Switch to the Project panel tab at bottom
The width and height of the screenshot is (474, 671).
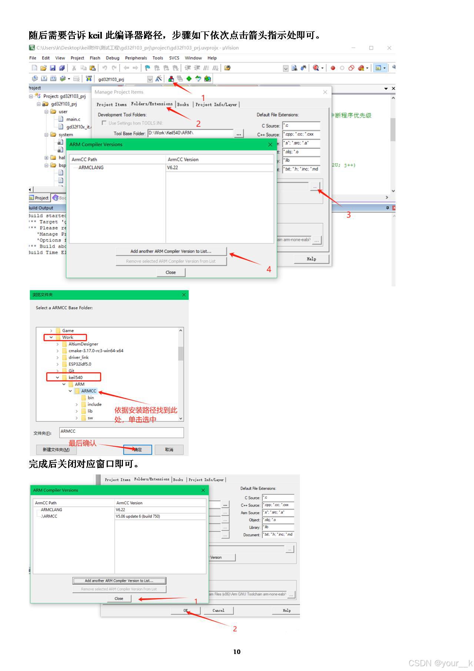pyautogui.click(x=39, y=198)
